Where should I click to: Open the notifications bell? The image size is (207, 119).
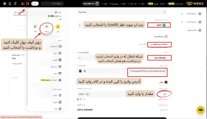point(15,4)
